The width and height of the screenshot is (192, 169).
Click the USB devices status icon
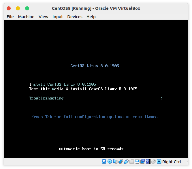pos(126,162)
